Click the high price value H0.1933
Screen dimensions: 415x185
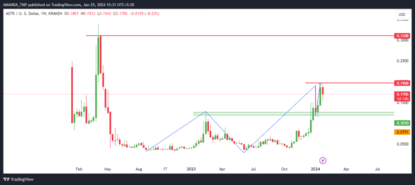tap(88, 13)
